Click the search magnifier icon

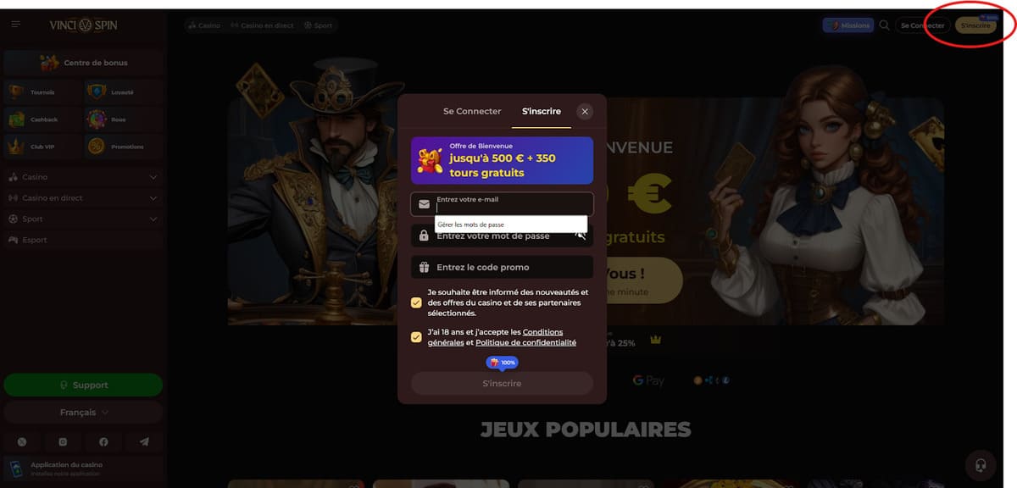[x=885, y=25]
